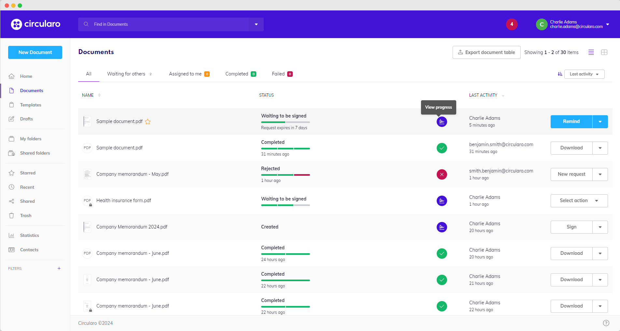Click the Circularo logo
620x331 pixels.
36,24
